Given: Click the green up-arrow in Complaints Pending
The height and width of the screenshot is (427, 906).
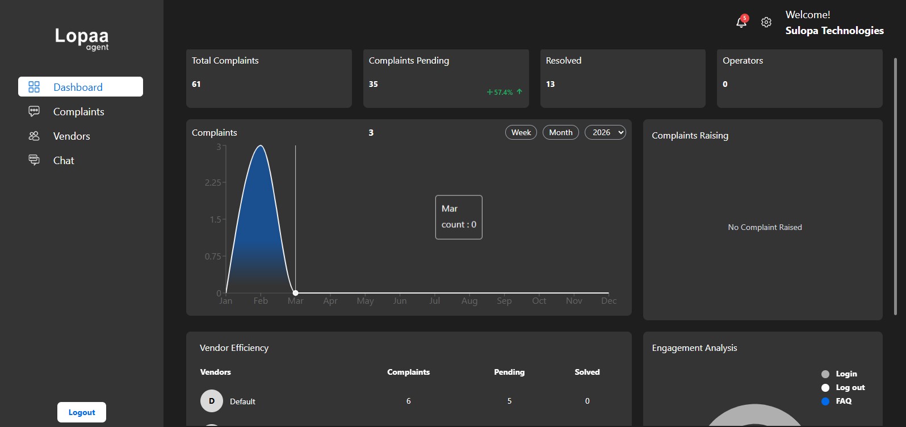Looking at the screenshot, I should point(519,91).
